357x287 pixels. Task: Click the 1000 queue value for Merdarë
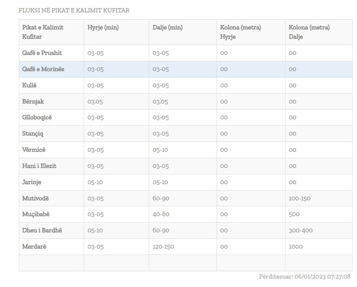click(295, 247)
